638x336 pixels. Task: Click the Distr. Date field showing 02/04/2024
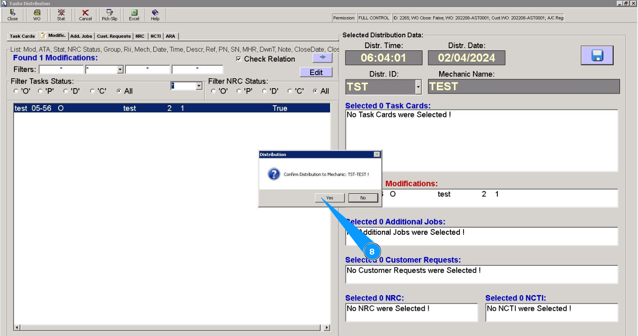click(466, 58)
